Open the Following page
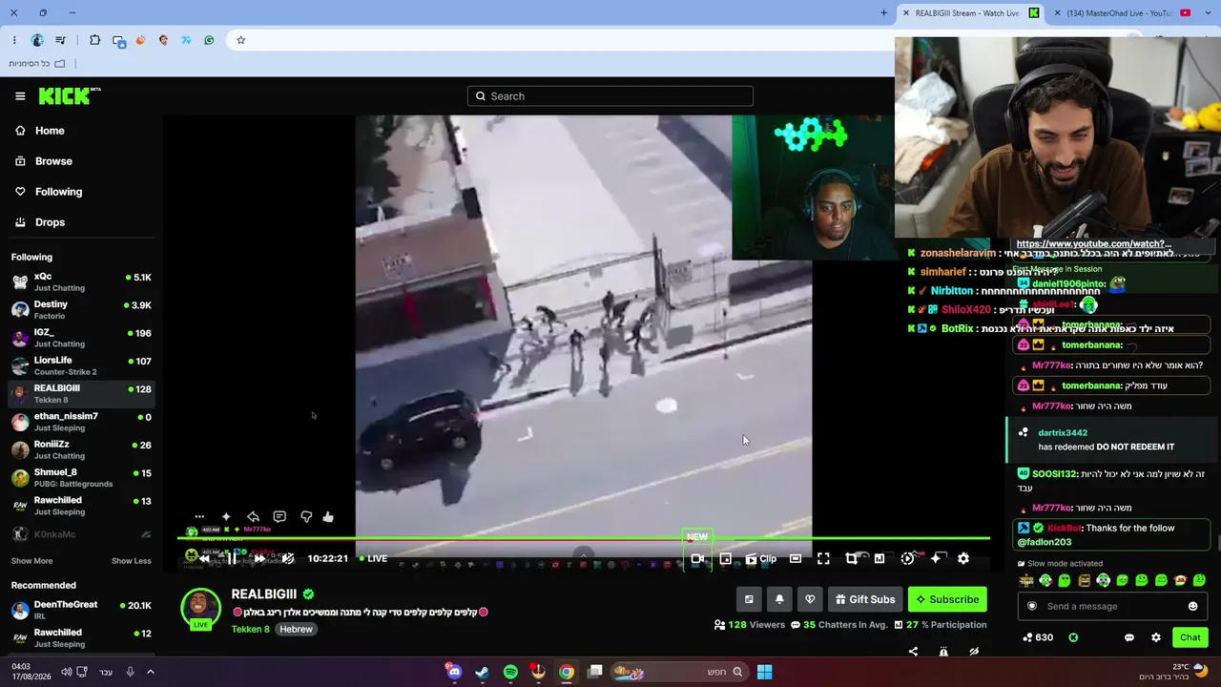Screen dimensions: 1221x687 [x=49, y=192]
